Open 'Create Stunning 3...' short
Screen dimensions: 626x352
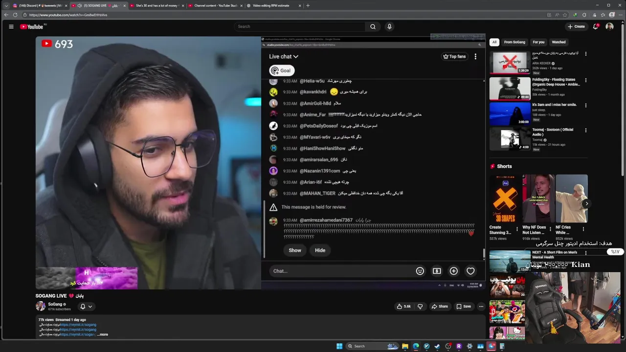point(505,198)
